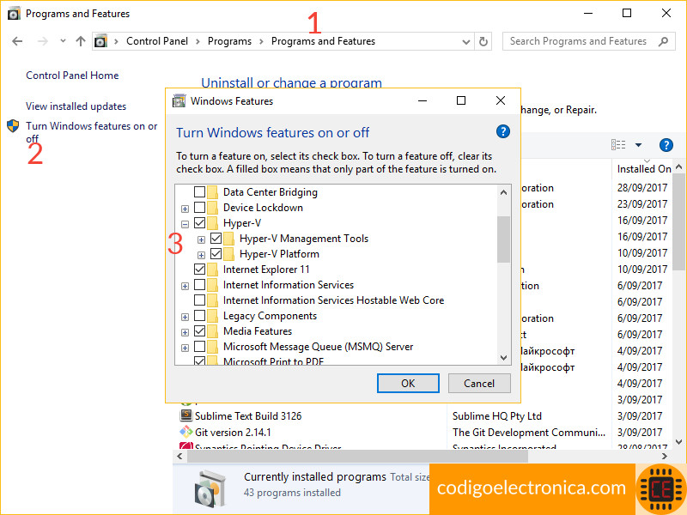Screen dimensions: 687x515
Task: Click the programs list horizontal scrollbar thumb
Action: [357, 457]
